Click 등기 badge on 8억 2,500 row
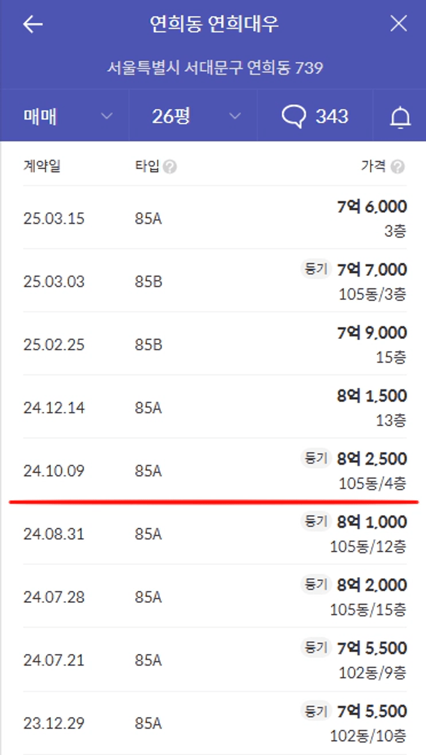The width and height of the screenshot is (426, 755). [x=315, y=458]
